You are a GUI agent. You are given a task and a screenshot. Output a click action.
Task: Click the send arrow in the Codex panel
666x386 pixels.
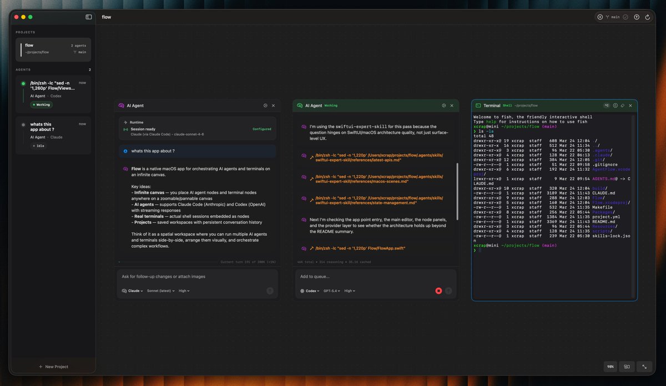[448, 291]
